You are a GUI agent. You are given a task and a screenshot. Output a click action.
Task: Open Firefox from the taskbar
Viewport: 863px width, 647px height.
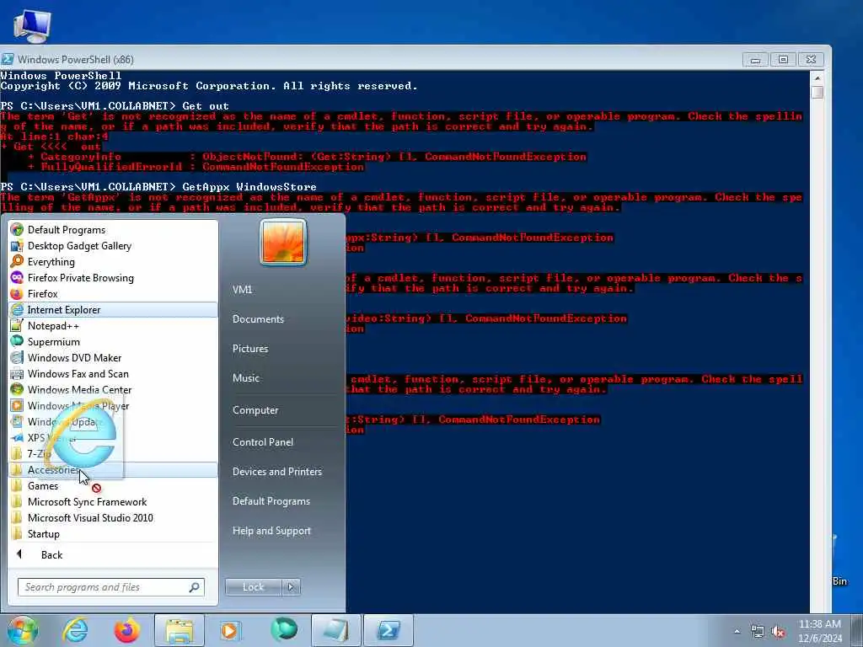click(x=126, y=630)
